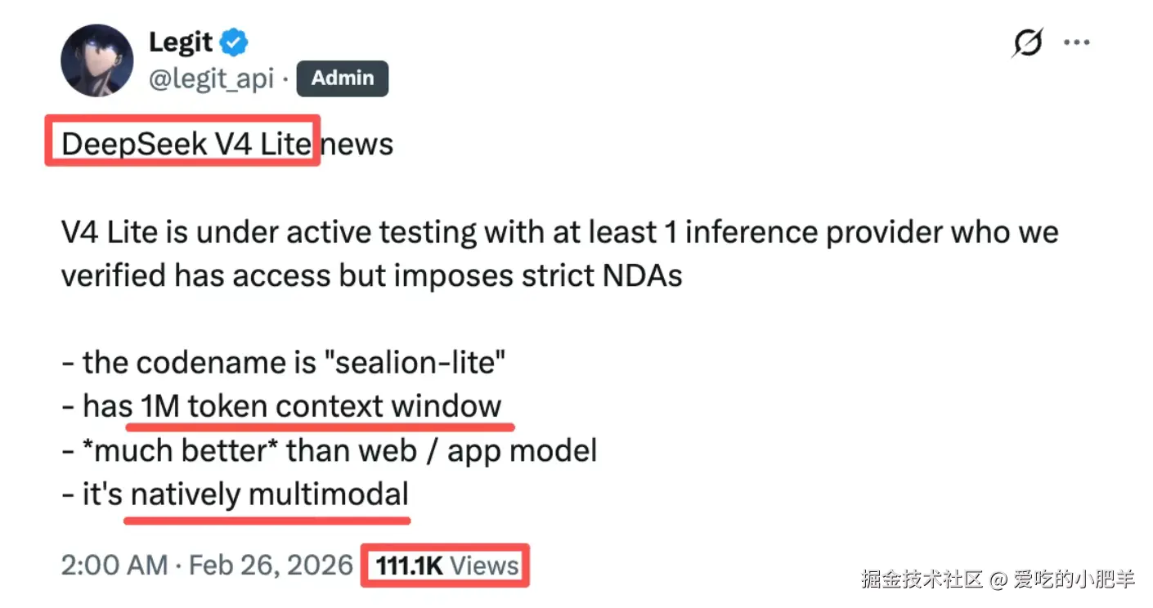Image resolution: width=1153 pixels, height=608 pixels.
Task: Click the Admin badge label
Action: 342,78
